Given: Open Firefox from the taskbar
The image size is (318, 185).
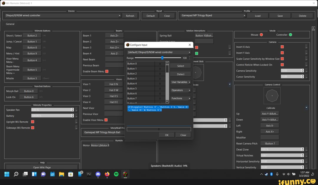Looking at the screenshot, I should [x=107, y=174].
